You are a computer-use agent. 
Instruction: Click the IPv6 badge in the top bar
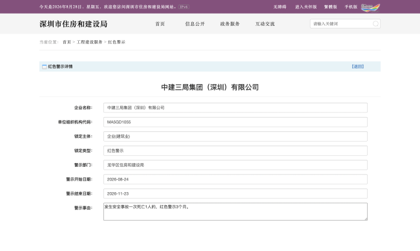[184, 6]
